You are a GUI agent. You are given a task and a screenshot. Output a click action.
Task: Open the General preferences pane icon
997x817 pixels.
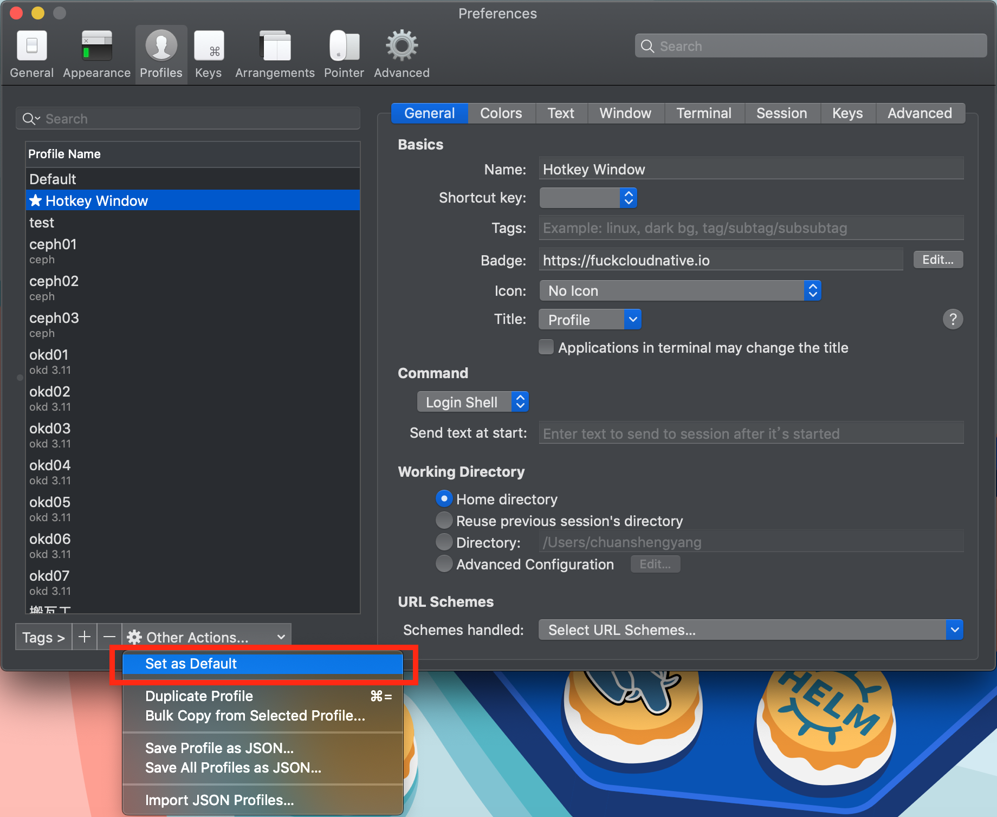(31, 51)
